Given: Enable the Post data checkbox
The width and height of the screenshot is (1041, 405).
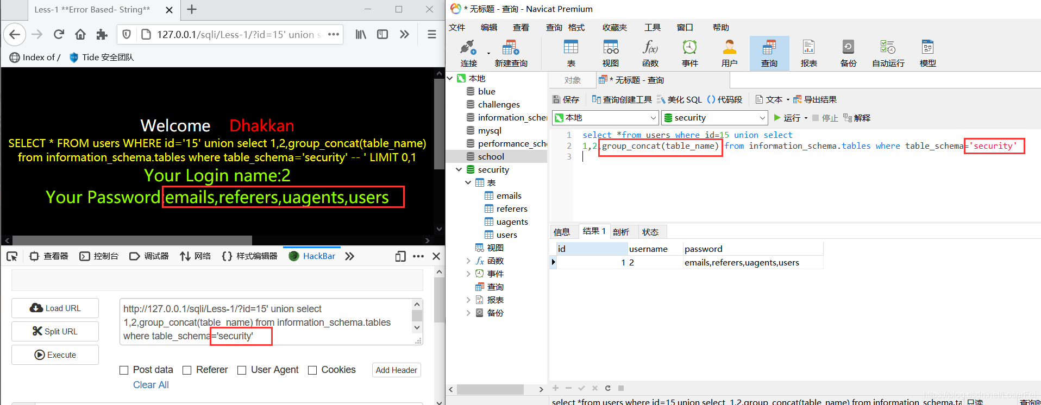Looking at the screenshot, I should 124,370.
